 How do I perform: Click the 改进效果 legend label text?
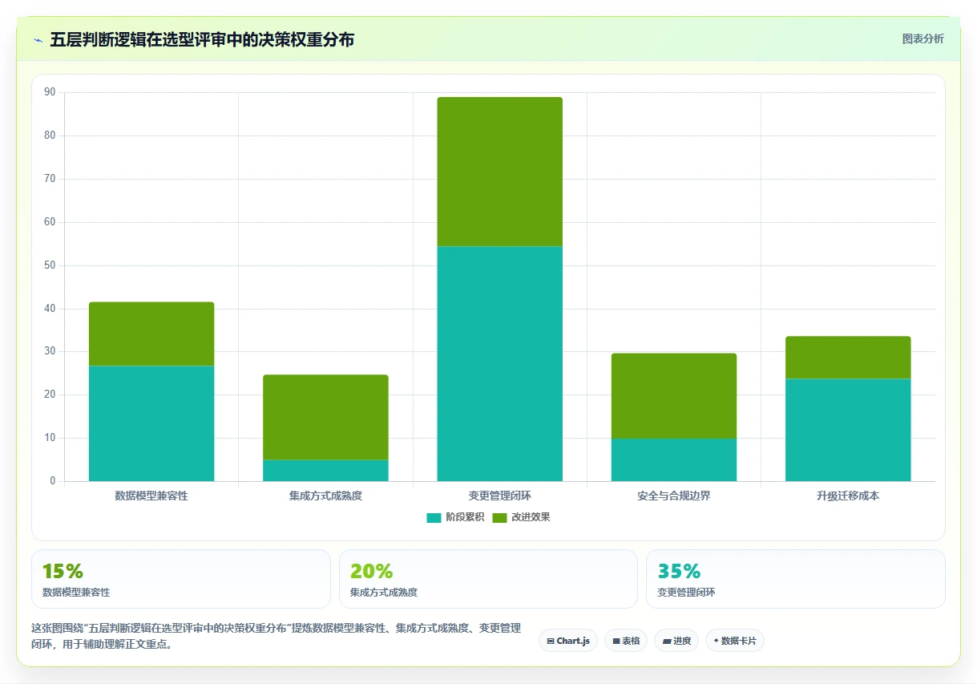(x=531, y=517)
